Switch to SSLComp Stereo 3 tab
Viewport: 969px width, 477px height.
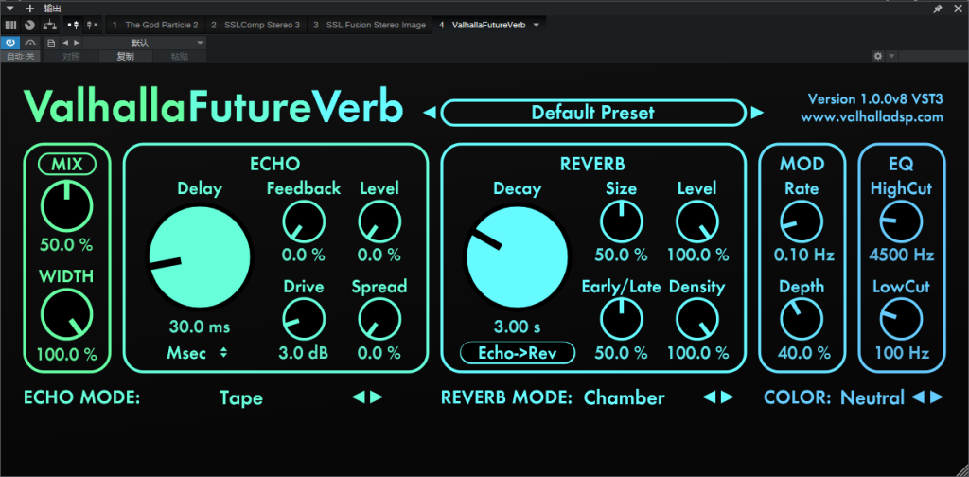[255, 25]
